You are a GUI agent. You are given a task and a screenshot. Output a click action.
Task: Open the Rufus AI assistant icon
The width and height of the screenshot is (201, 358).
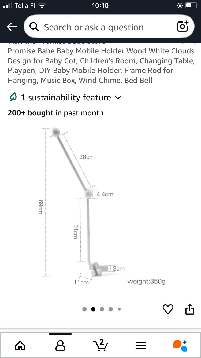click(180, 345)
